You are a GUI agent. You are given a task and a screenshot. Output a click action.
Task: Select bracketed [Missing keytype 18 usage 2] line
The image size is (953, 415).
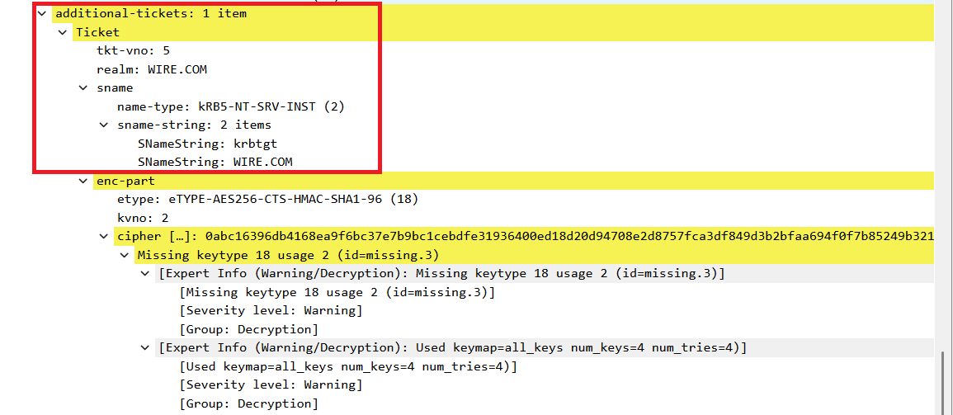point(337,292)
